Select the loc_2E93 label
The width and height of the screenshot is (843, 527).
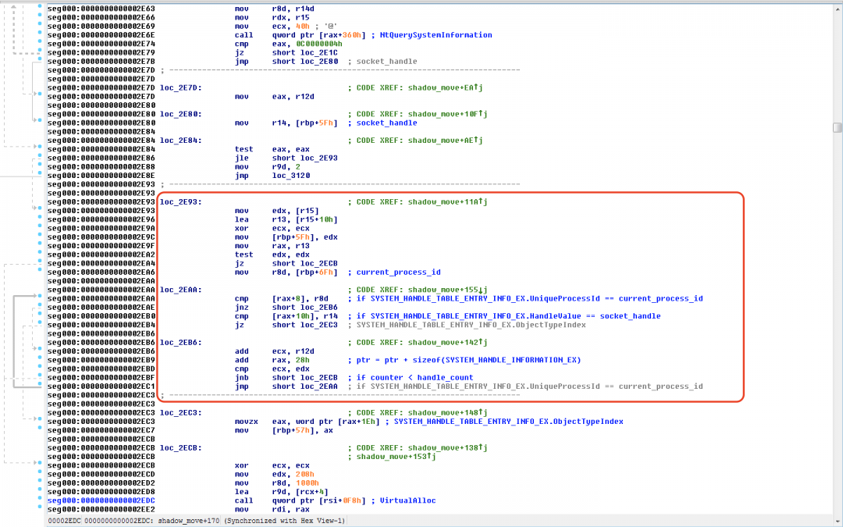pos(180,202)
